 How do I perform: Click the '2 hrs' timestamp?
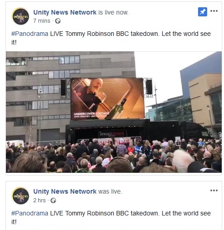(40, 200)
